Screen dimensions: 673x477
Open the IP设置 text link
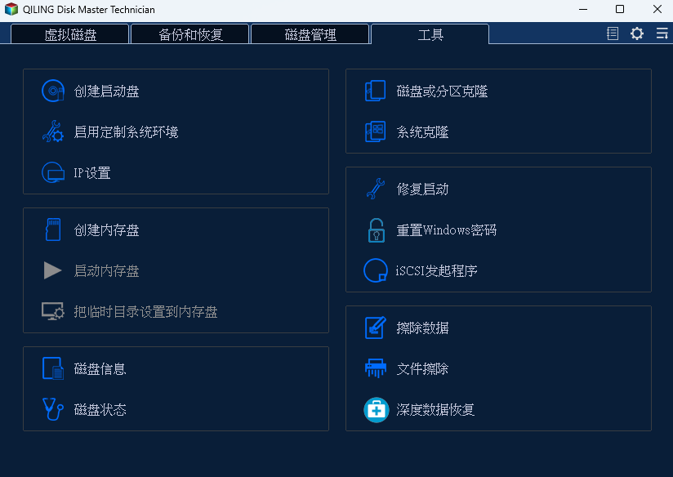[x=92, y=172]
